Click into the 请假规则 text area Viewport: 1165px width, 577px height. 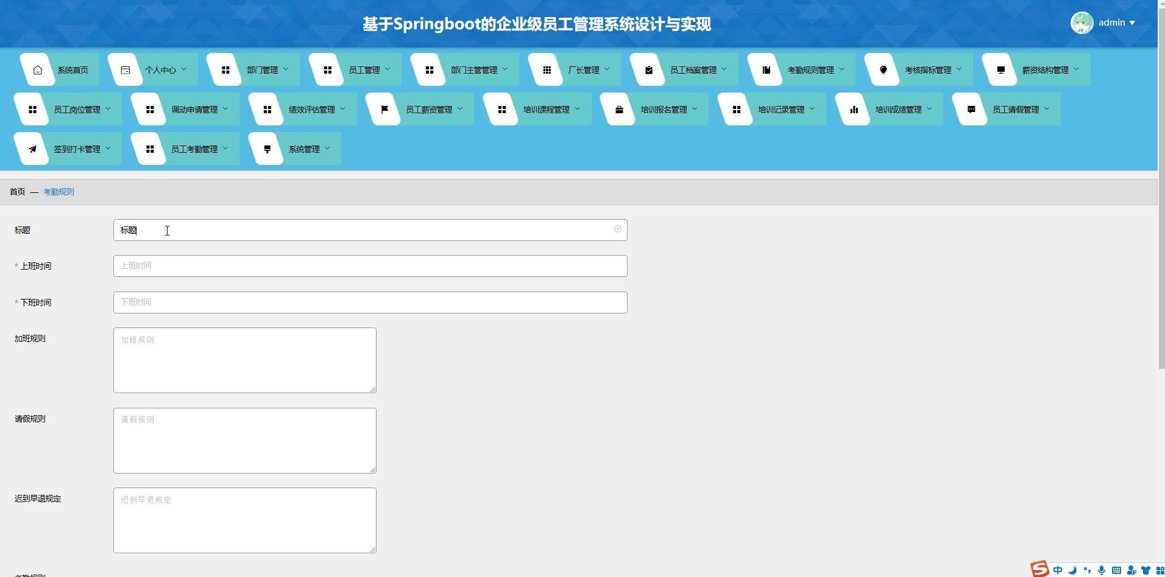(245, 441)
